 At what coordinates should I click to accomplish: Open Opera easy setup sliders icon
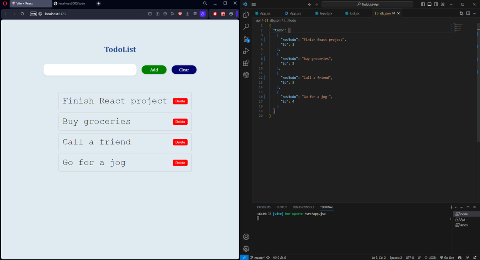point(195,14)
